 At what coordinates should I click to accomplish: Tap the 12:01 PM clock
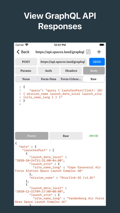tap(60, 45)
